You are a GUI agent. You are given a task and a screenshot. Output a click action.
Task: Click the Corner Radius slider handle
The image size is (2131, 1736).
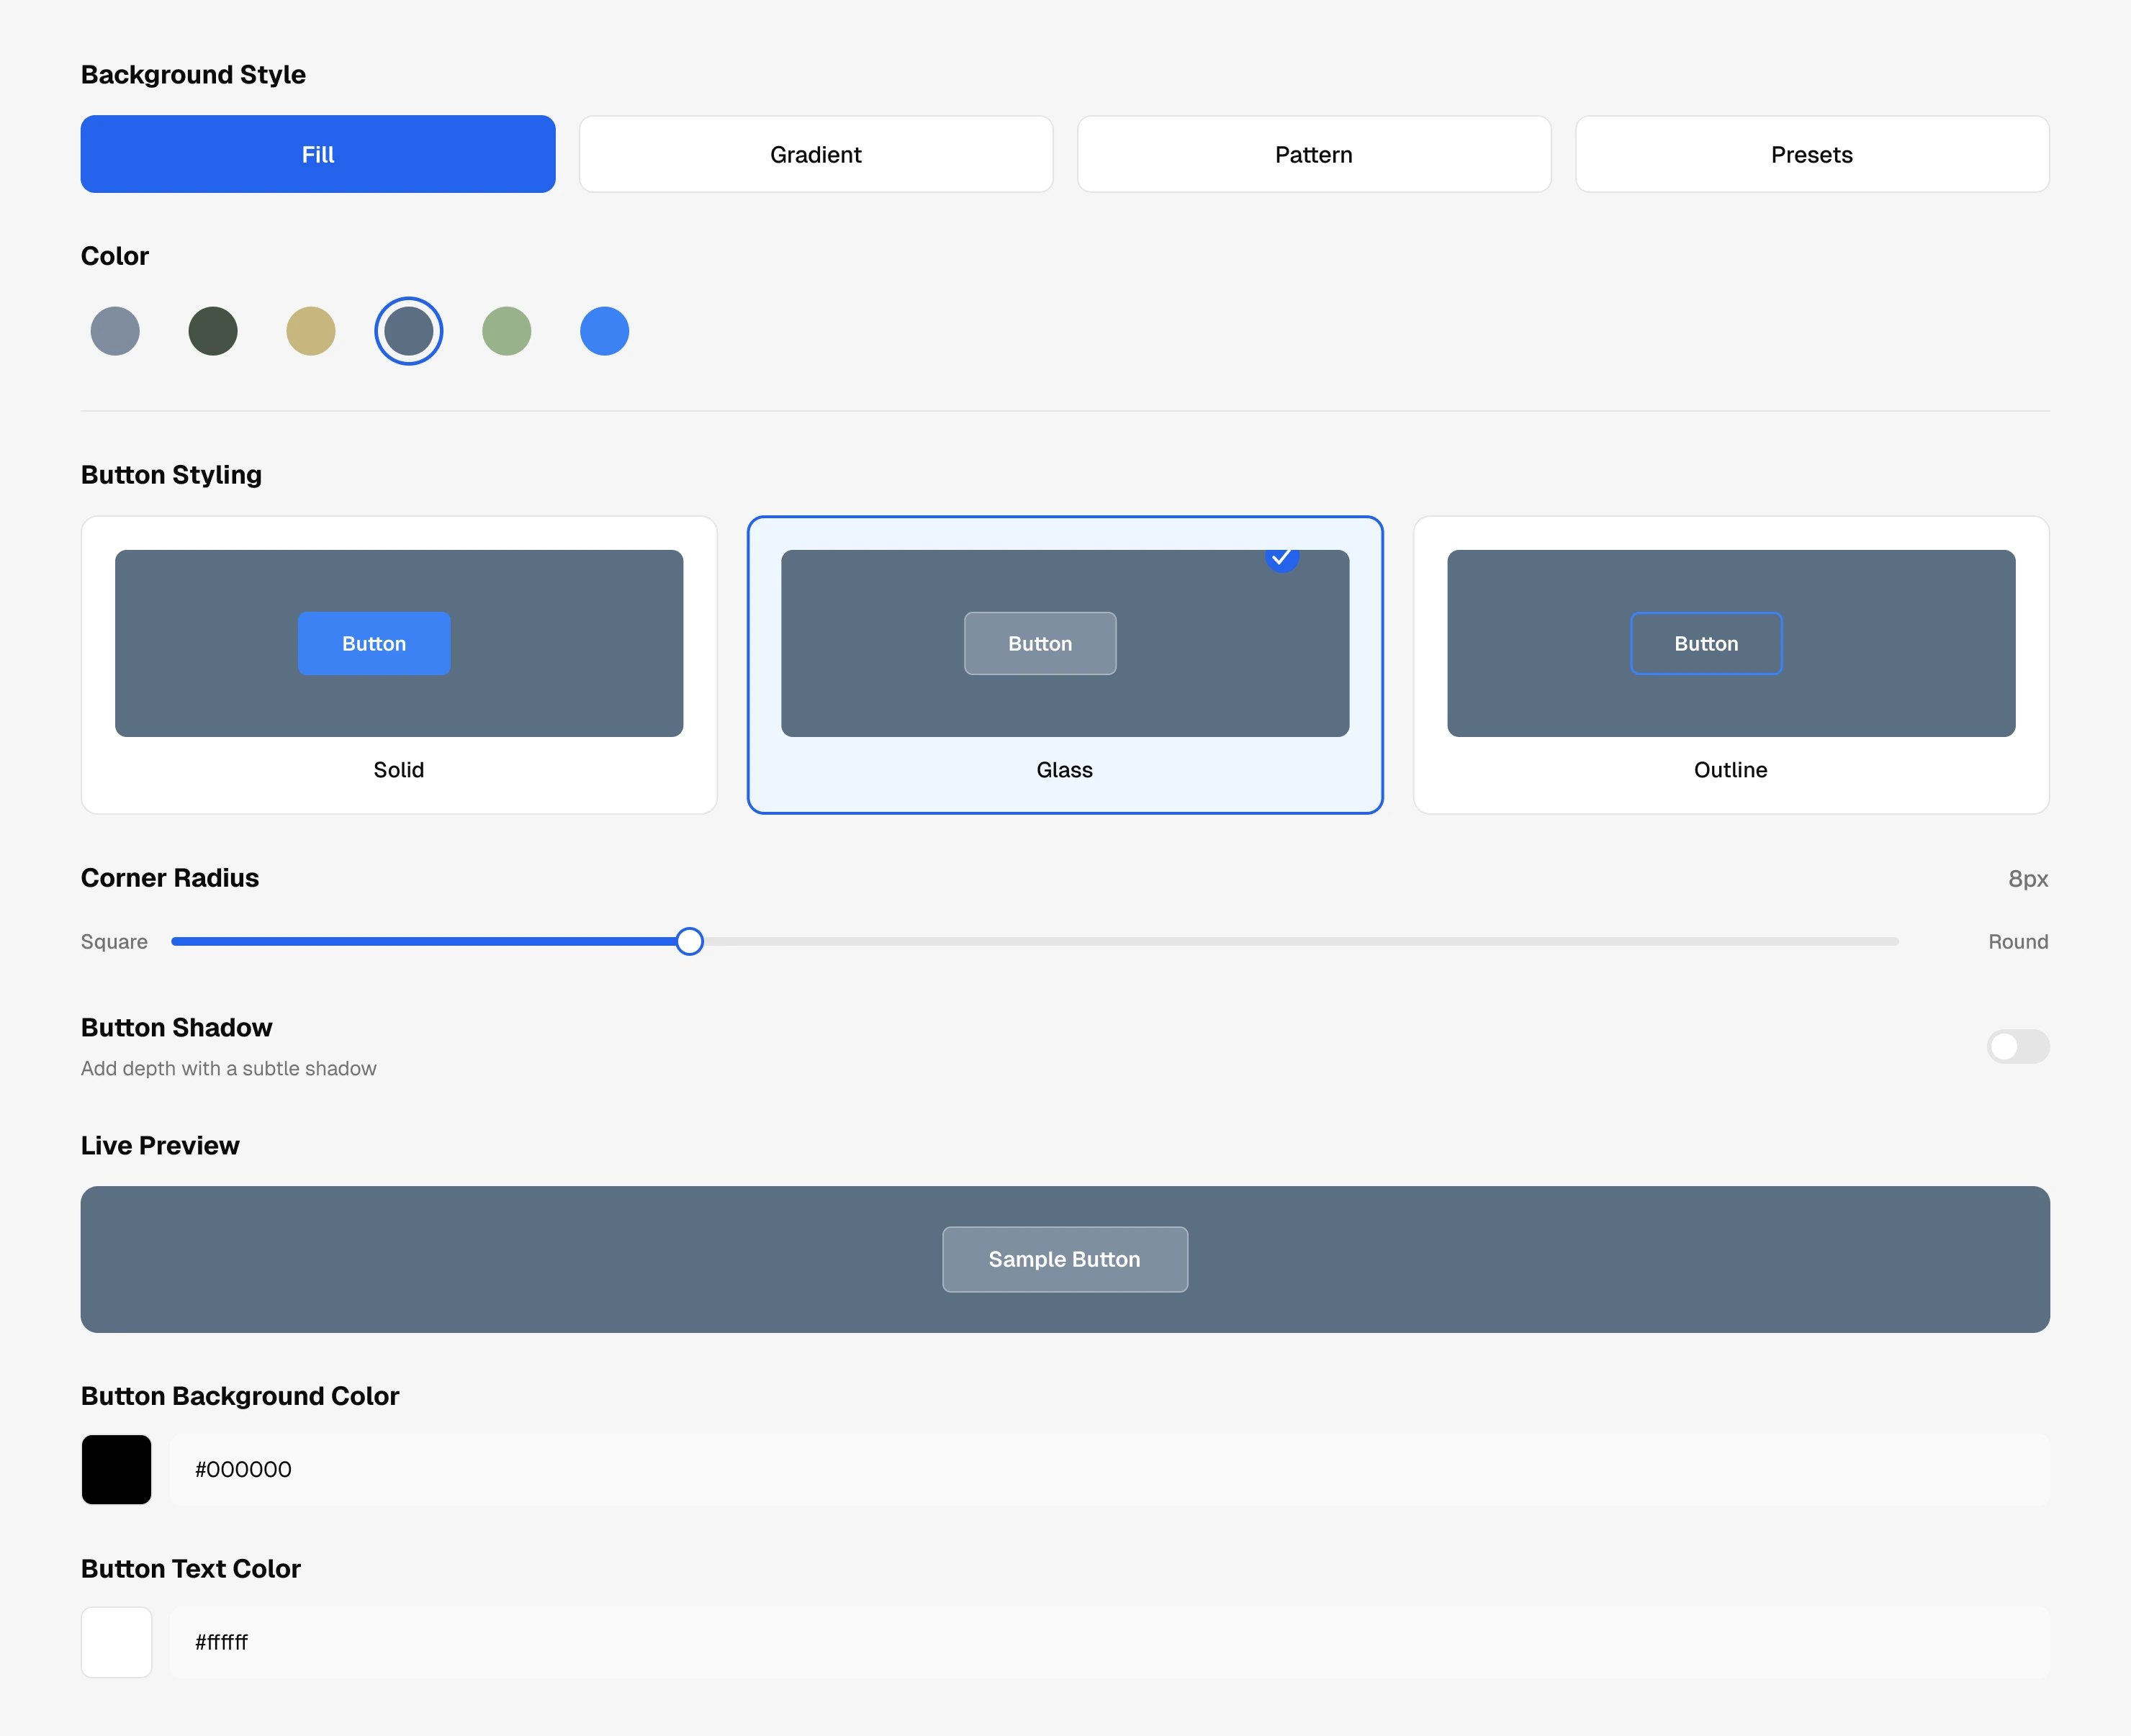click(x=689, y=941)
